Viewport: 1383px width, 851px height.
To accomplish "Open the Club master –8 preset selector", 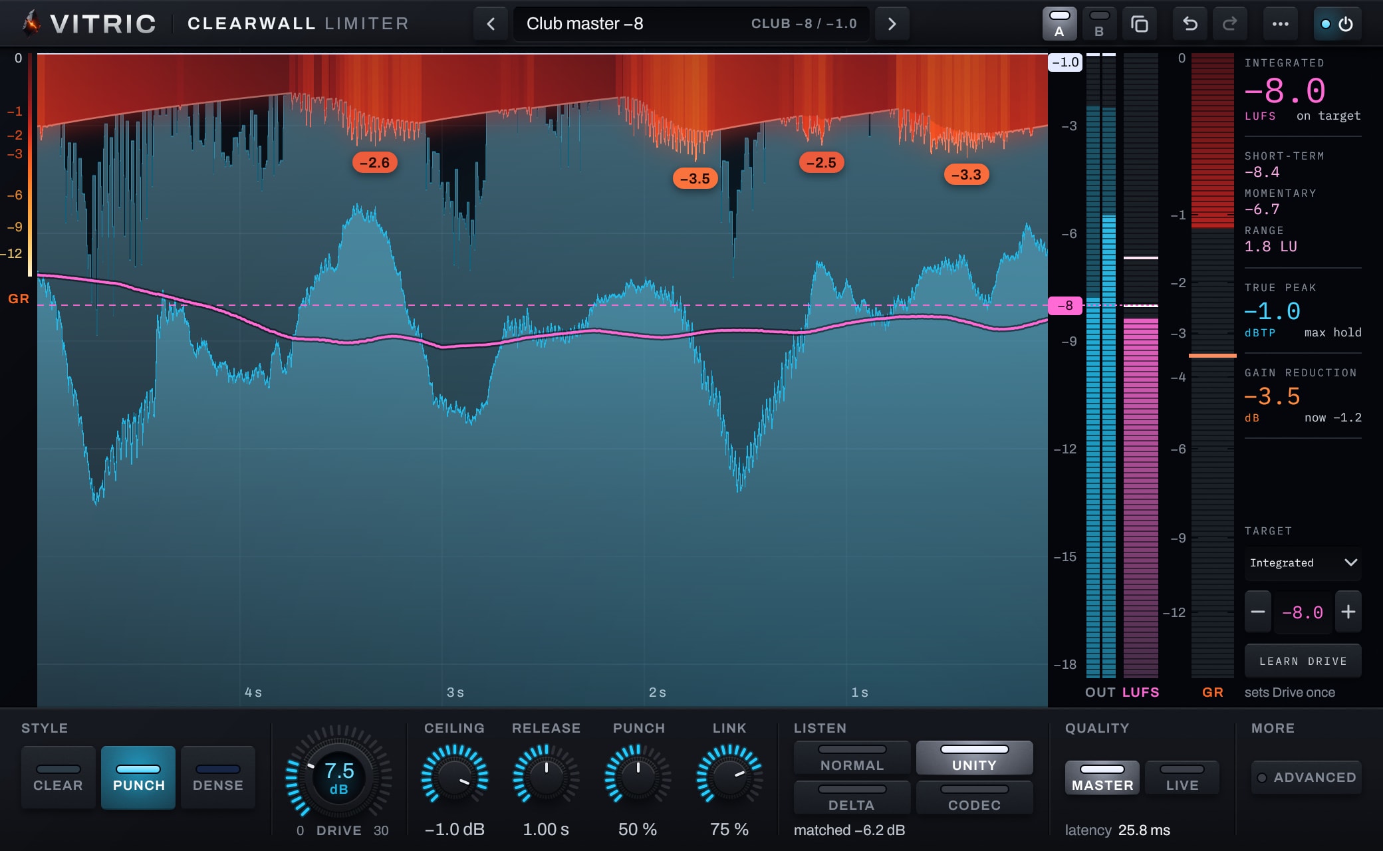I will click(691, 24).
